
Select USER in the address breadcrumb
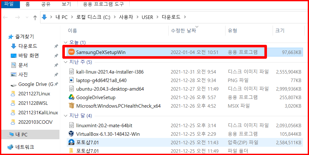click(x=147, y=17)
